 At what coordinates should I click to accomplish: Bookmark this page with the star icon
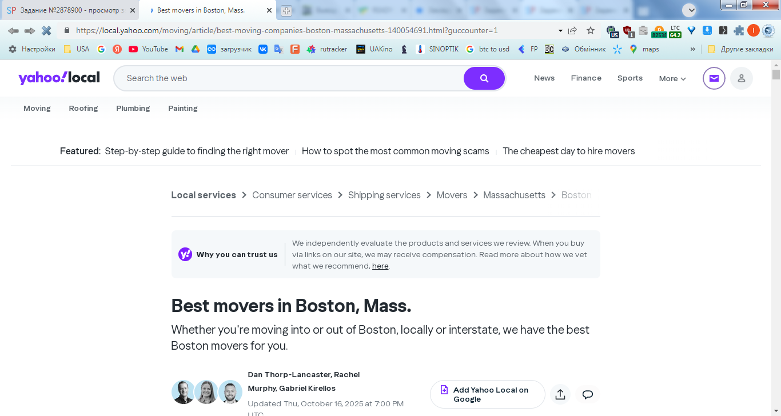pyautogui.click(x=591, y=30)
